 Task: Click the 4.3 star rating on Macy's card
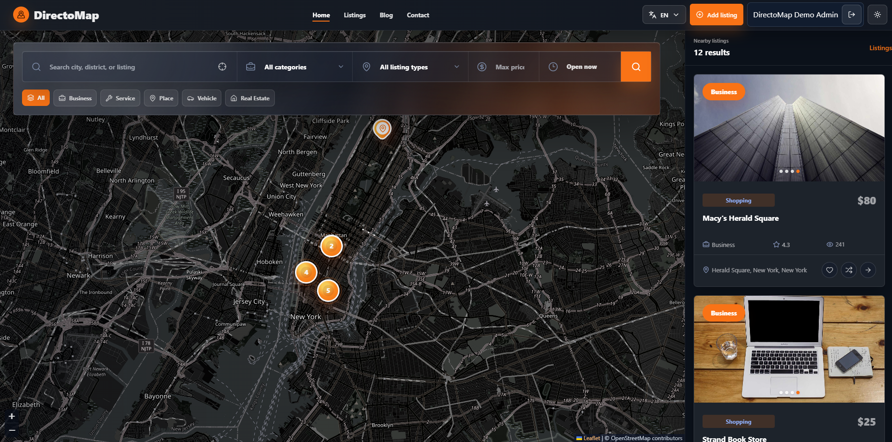click(x=782, y=245)
